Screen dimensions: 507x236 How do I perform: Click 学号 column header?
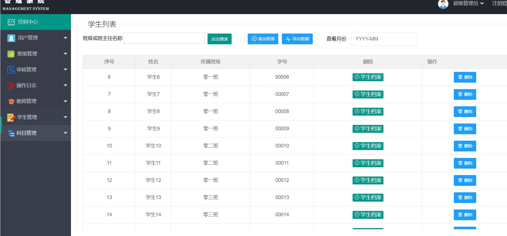point(282,62)
